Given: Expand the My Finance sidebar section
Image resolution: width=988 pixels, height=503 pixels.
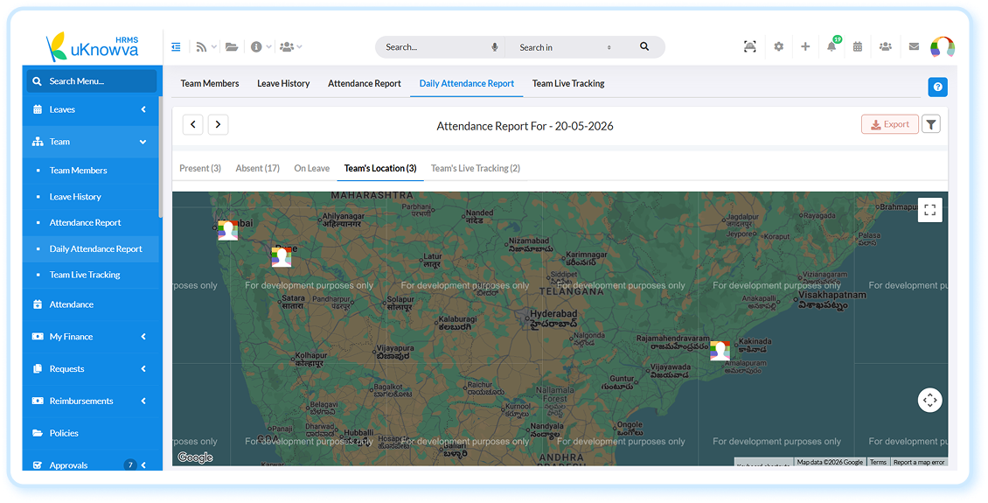Looking at the screenshot, I should (x=91, y=337).
